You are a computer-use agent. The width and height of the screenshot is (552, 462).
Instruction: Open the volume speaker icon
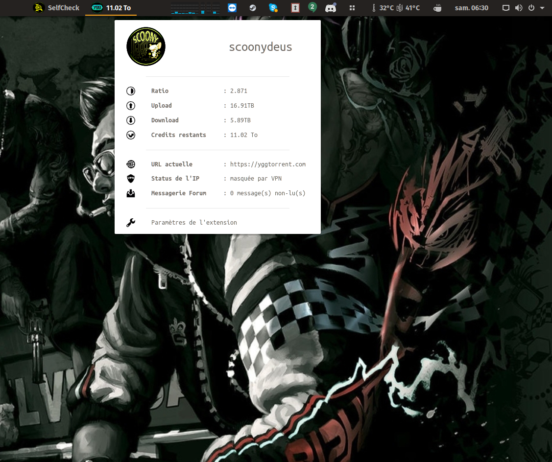click(x=519, y=8)
